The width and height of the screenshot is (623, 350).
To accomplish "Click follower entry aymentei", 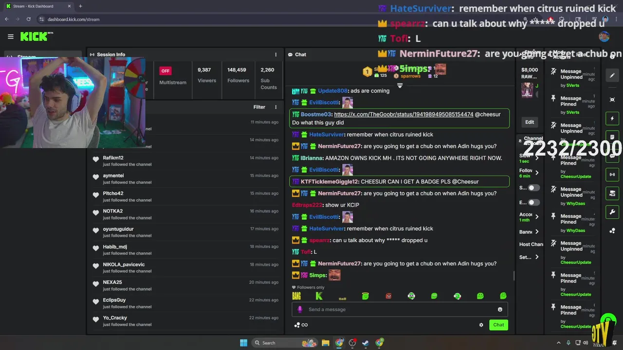I will [x=185, y=178].
